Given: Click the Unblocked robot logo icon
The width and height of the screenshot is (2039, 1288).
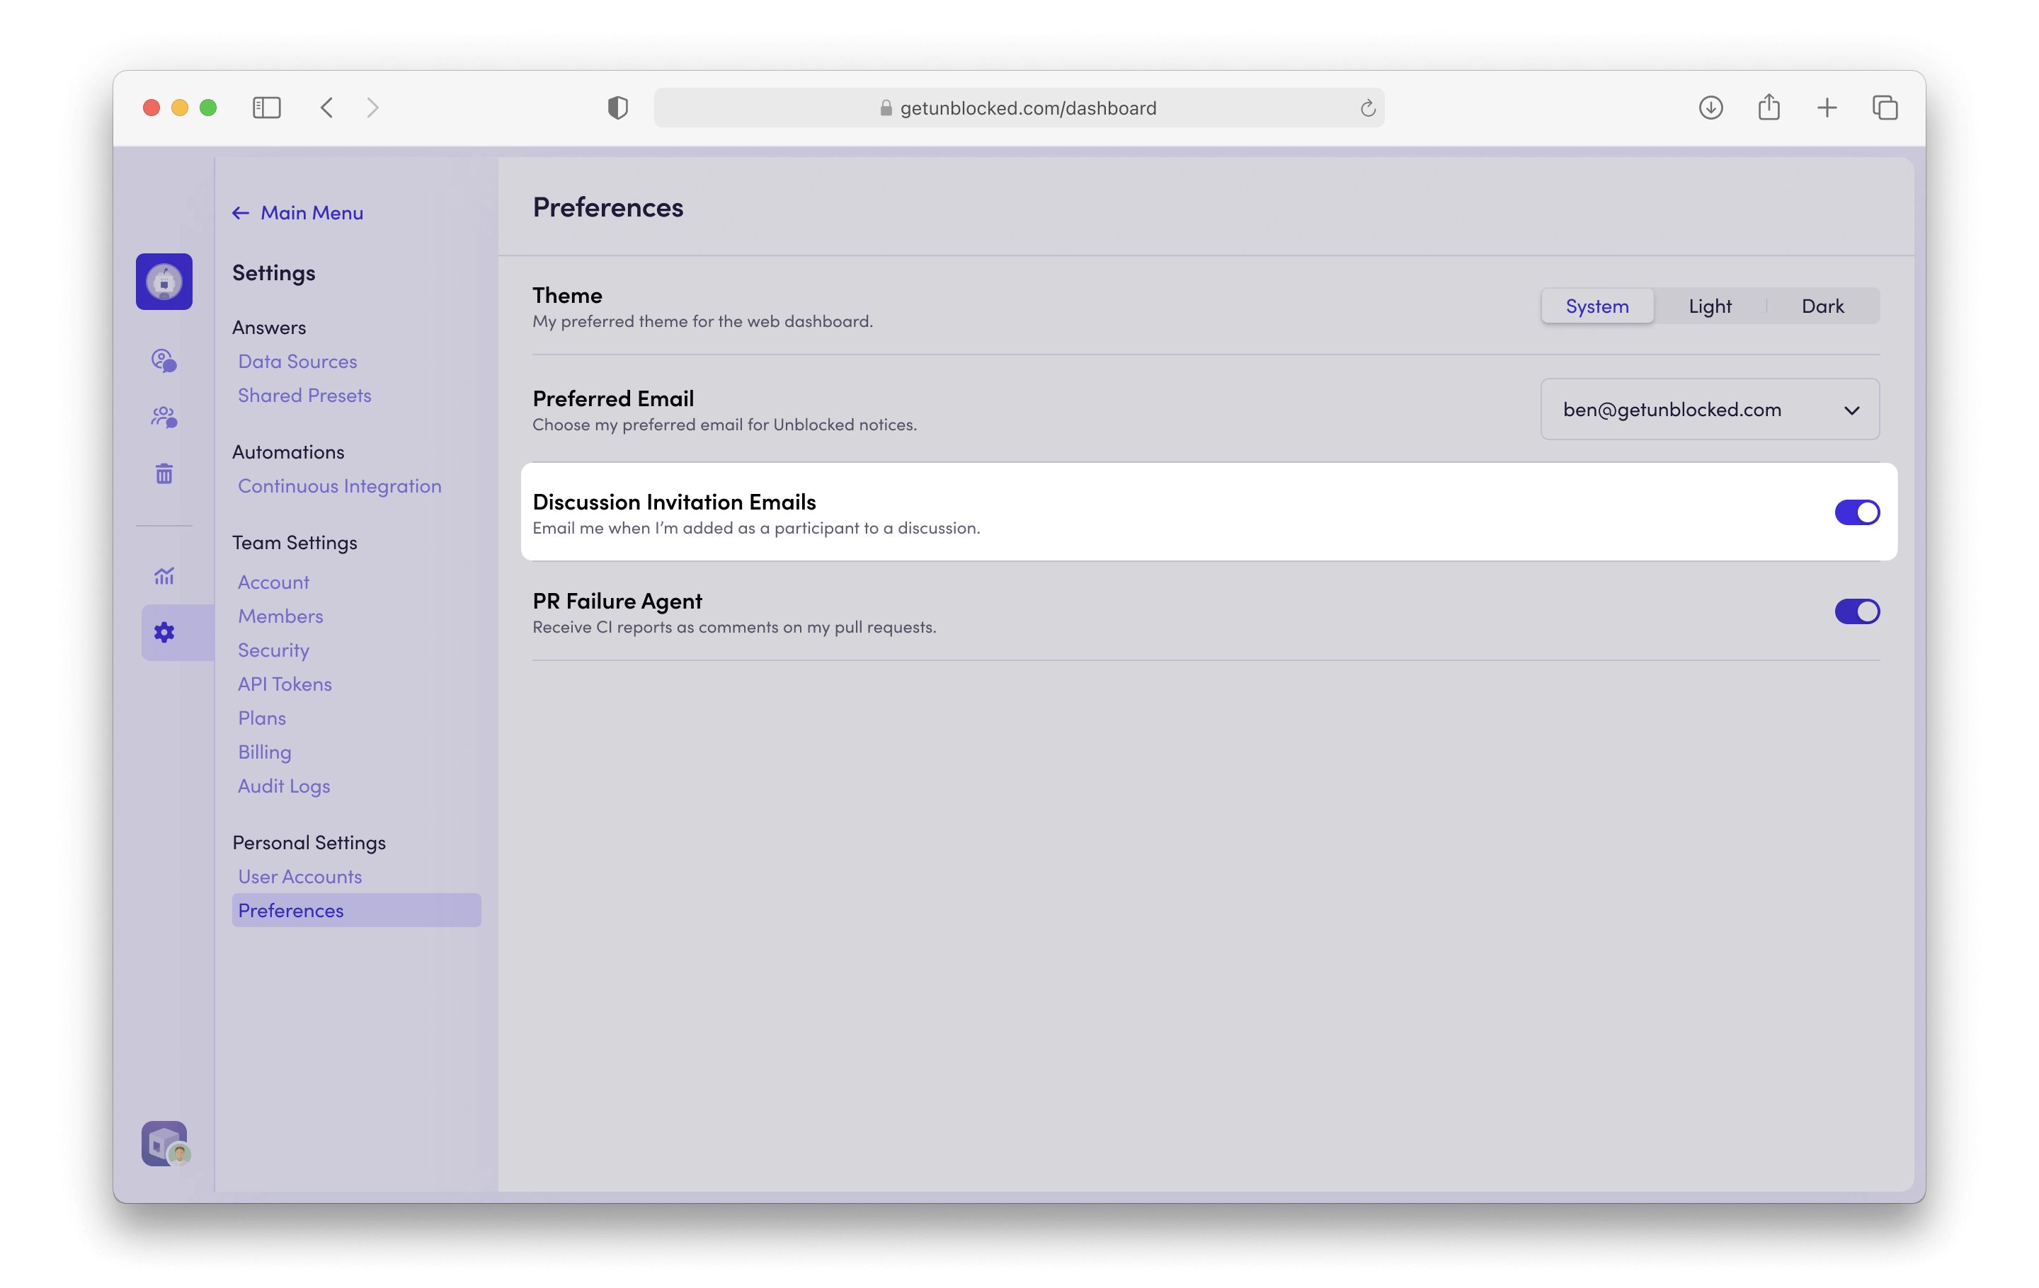Looking at the screenshot, I should coord(164,281).
